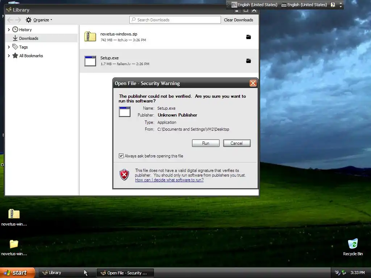The width and height of the screenshot is (371, 278).
Task: Focus the Search Downloads field
Action: click(x=175, y=20)
